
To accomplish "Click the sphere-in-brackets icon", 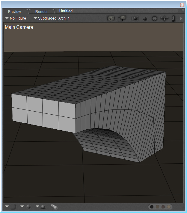I will [x=135, y=18].
